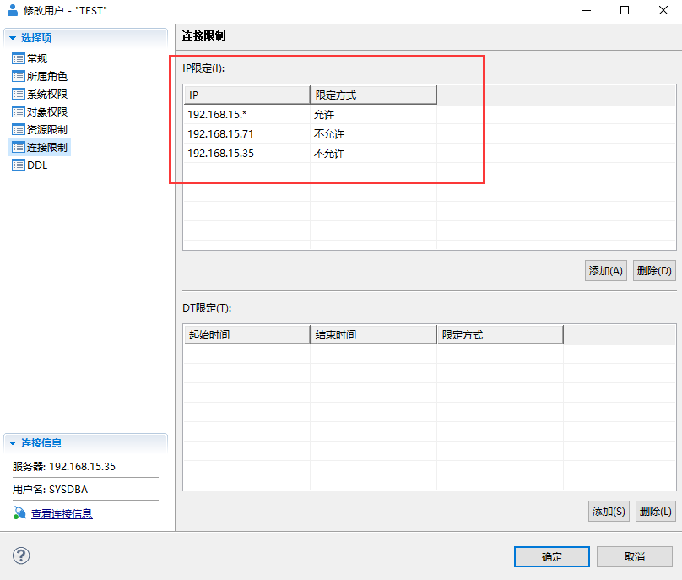Click IP table 限定方式 column header
Viewport: 682px width, 580px height.
coord(373,95)
